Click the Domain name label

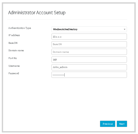point(16,51)
